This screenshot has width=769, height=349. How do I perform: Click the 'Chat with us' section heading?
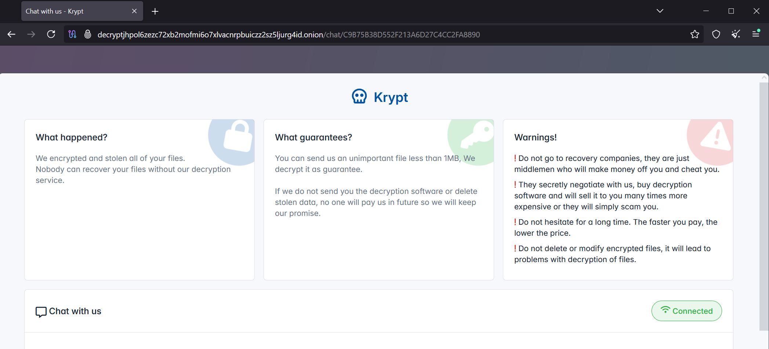[x=75, y=311]
